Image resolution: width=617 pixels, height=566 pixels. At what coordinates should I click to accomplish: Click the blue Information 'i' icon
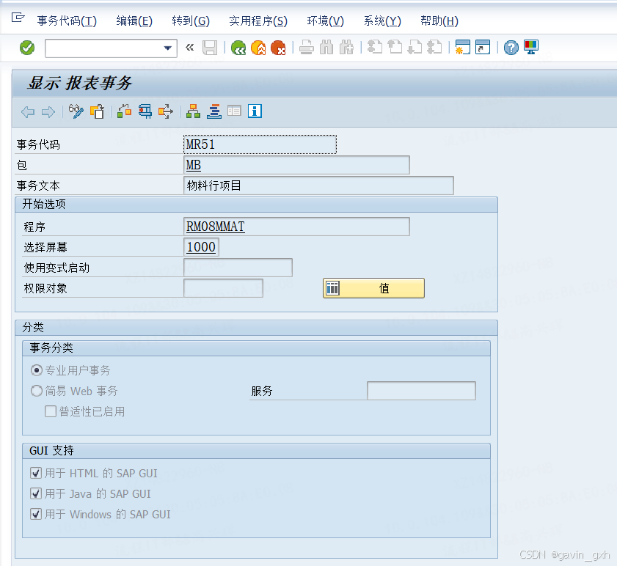255,111
